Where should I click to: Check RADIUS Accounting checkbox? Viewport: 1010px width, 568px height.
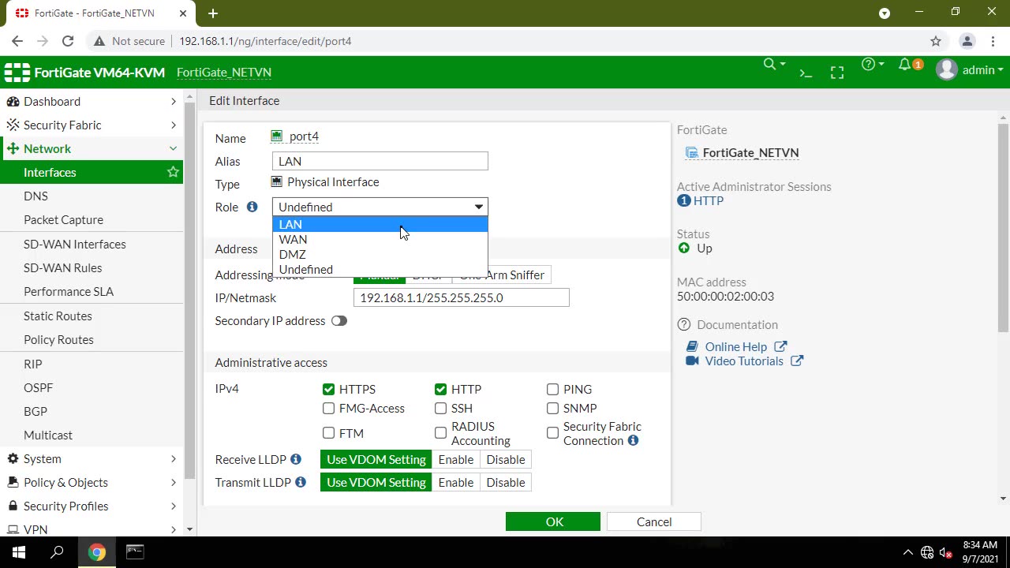pyautogui.click(x=440, y=432)
